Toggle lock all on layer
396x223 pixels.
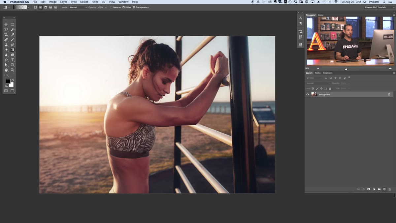pos(330,89)
